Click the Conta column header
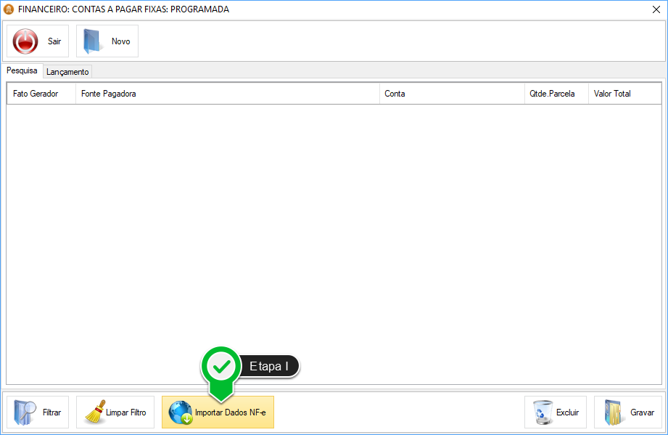The image size is (668, 435). pos(452,94)
